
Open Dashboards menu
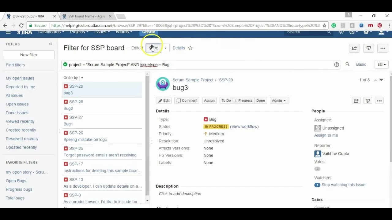(51, 32)
